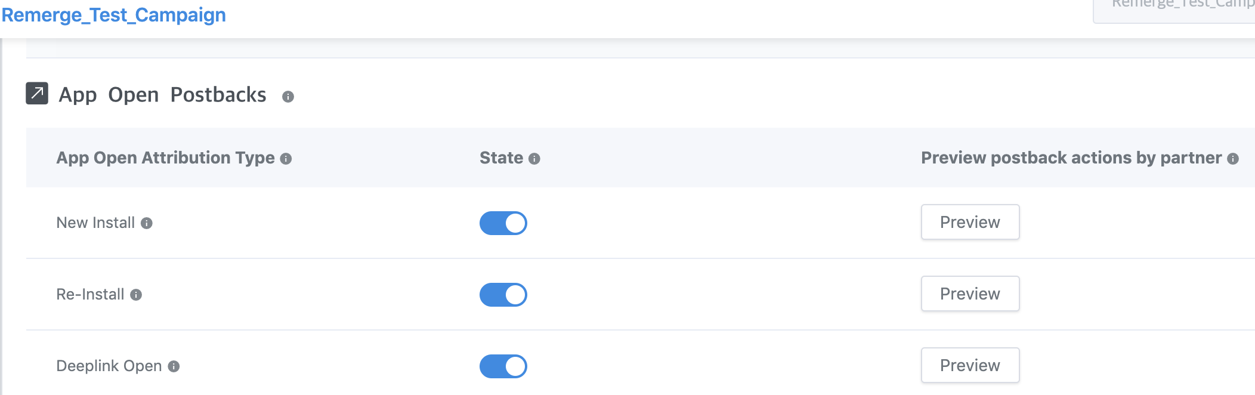Click info icon for Preview postback actions header
This screenshot has height=395, width=1255.
[x=1233, y=159]
